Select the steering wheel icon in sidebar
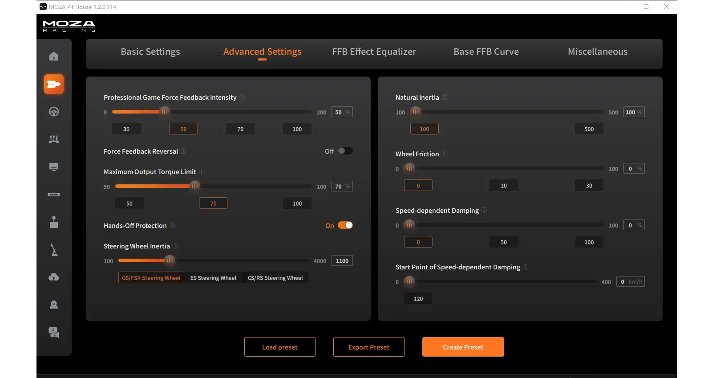712x378 pixels. [x=54, y=112]
